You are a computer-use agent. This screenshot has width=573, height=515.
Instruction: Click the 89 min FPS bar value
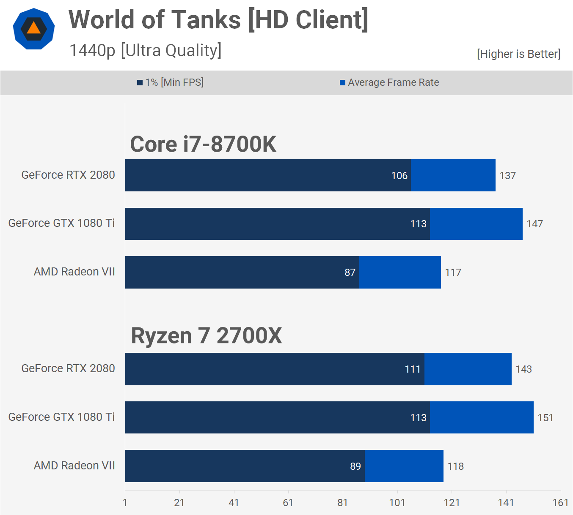pyautogui.click(x=355, y=466)
